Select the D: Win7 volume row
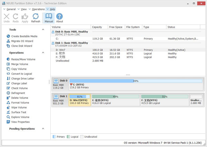207x147 pixels. point(128,50)
